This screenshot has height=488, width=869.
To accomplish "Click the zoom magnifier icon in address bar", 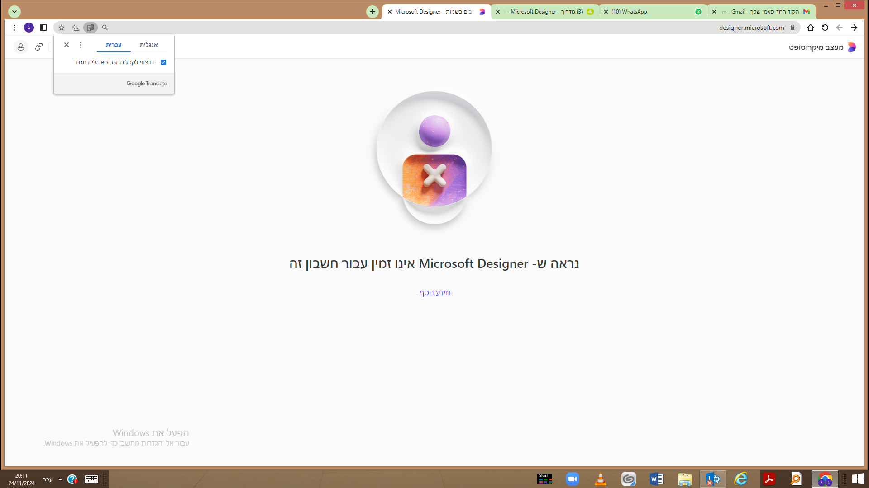I will pos(105,28).
